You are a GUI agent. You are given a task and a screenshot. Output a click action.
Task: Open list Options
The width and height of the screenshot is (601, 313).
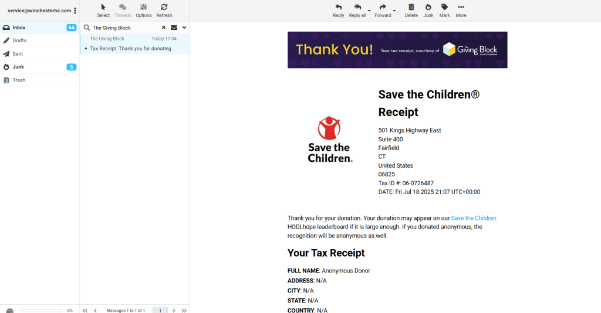(x=144, y=11)
